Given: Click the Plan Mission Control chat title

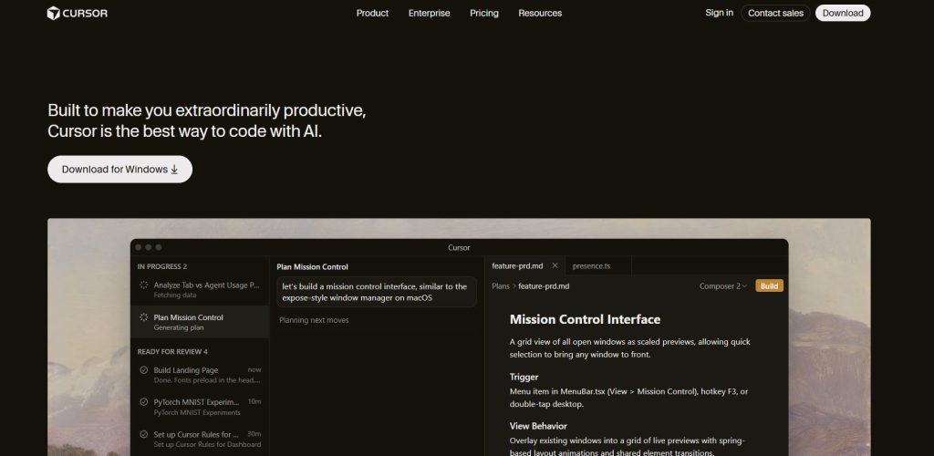Looking at the screenshot, I should coord(312,266).
